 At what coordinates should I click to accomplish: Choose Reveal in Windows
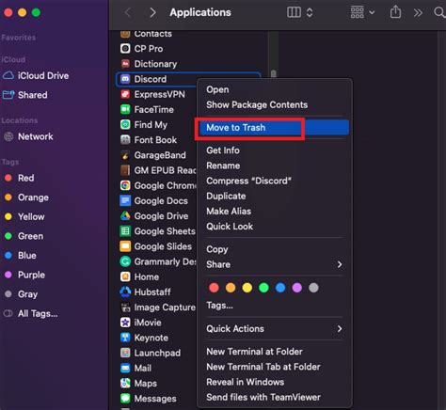(246, 382)
